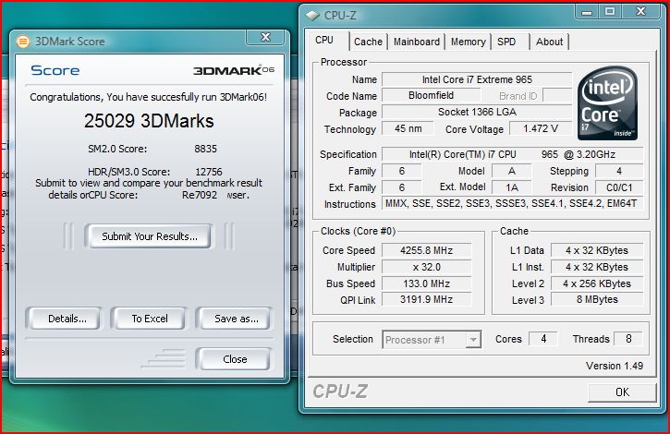Click the Instructions field listing MMX, SSE
Image resolution: width=670 pixels, height=434 pixels.
[x=512, y=204]
